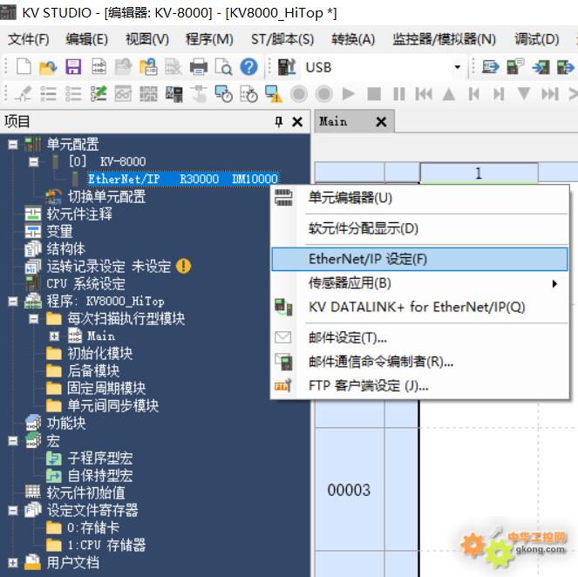Open 传感器应用(B) submenu
Screen dimensions: 578x577
pos(419,283)
